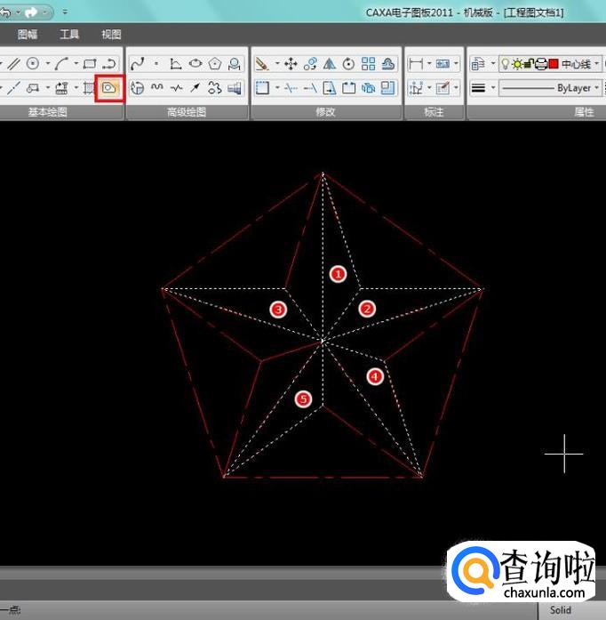Screen dimensions: 606x620
Task: Click the lineweight lines icon
Action: tap(478, 88)
